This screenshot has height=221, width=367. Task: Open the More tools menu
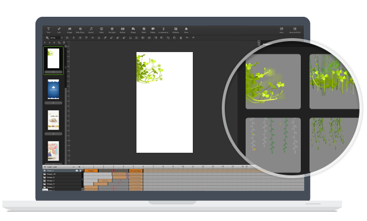point(186,30)
